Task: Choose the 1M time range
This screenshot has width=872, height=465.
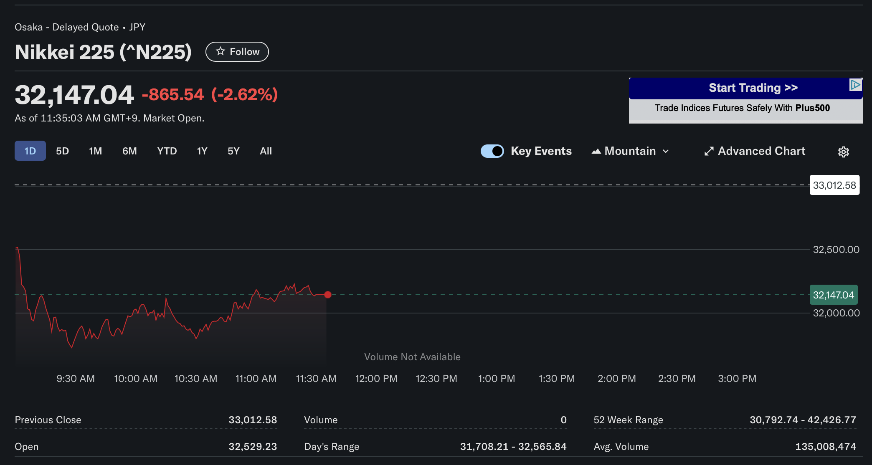Action: [x=95, y=151]
